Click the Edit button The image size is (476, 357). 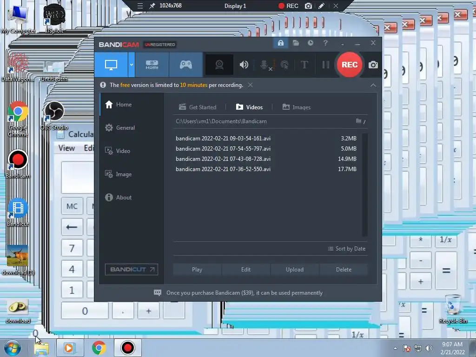[x=246, y=270]
